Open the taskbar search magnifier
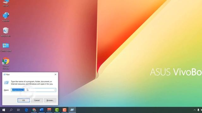The height and width of the screenshot is (113, 202). 11,110
